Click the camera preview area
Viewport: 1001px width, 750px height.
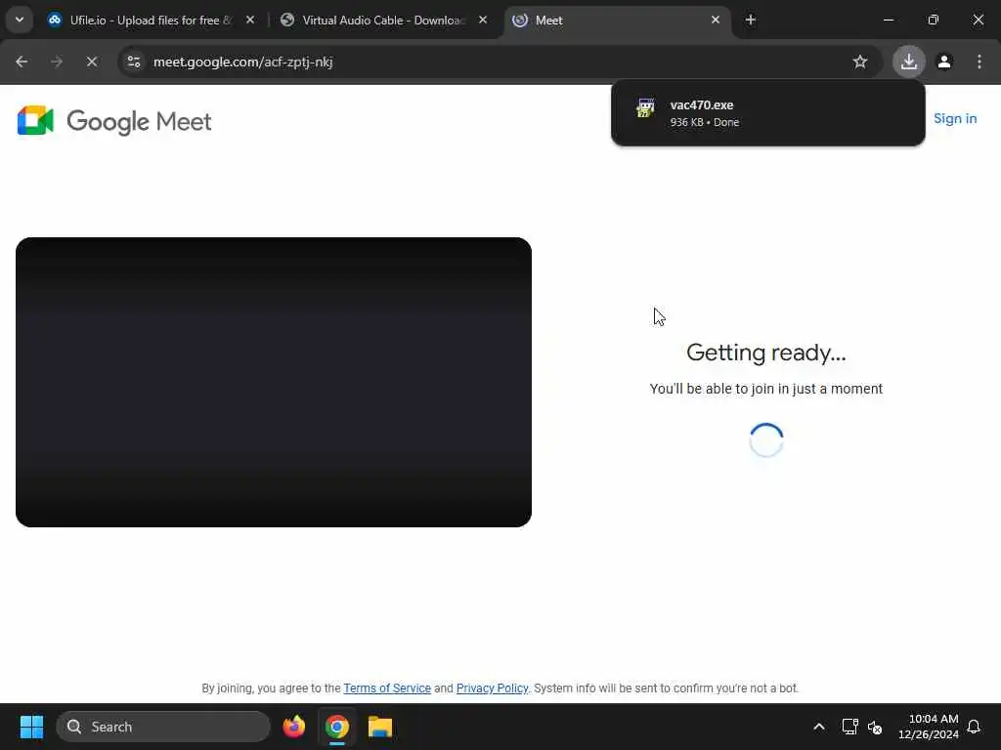click(274, 382)
